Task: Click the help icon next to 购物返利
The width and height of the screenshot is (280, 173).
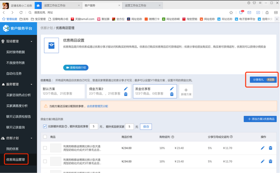Action: click(x=172, y=137)
